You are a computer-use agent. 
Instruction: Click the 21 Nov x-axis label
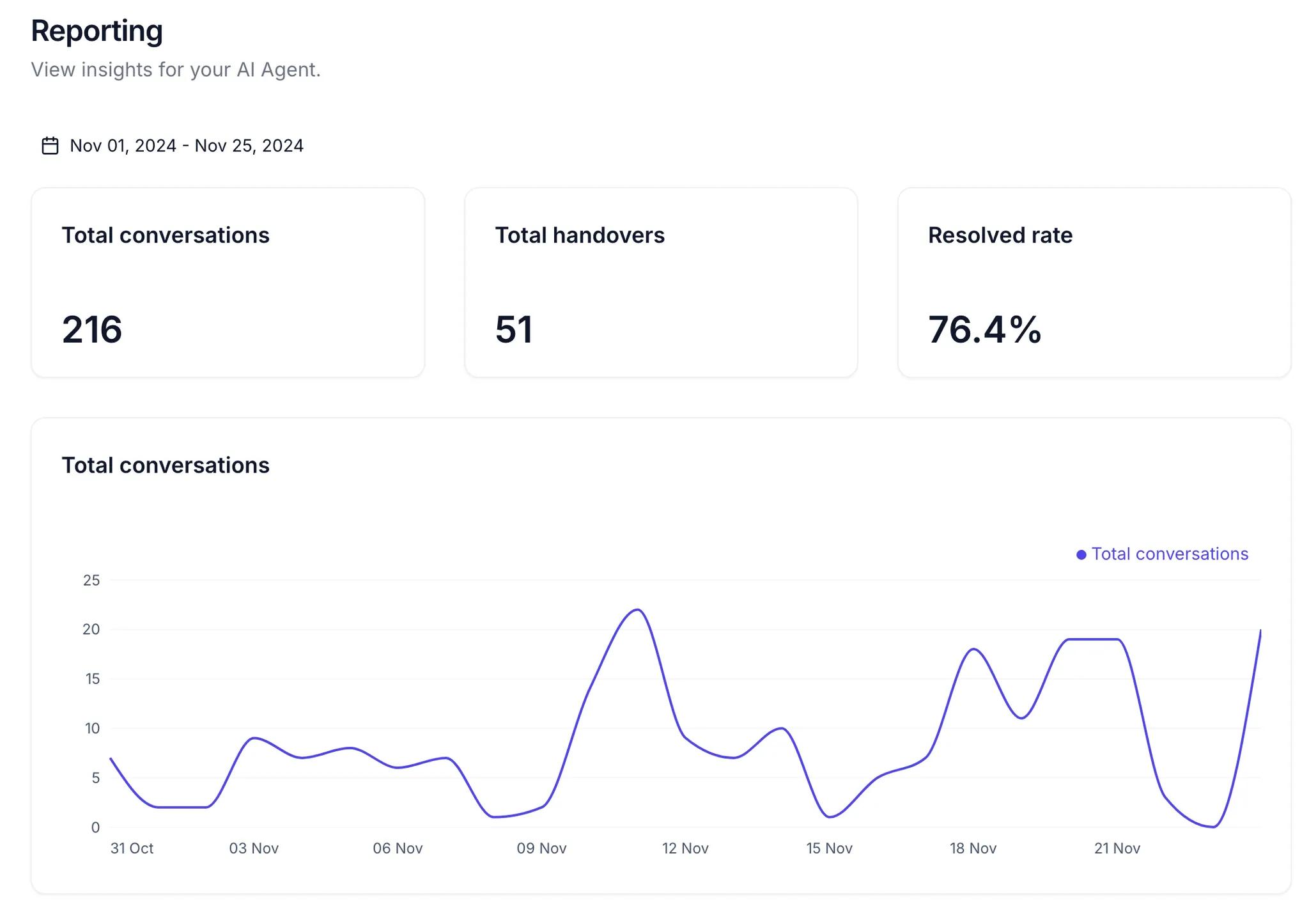pos(1117,848)
